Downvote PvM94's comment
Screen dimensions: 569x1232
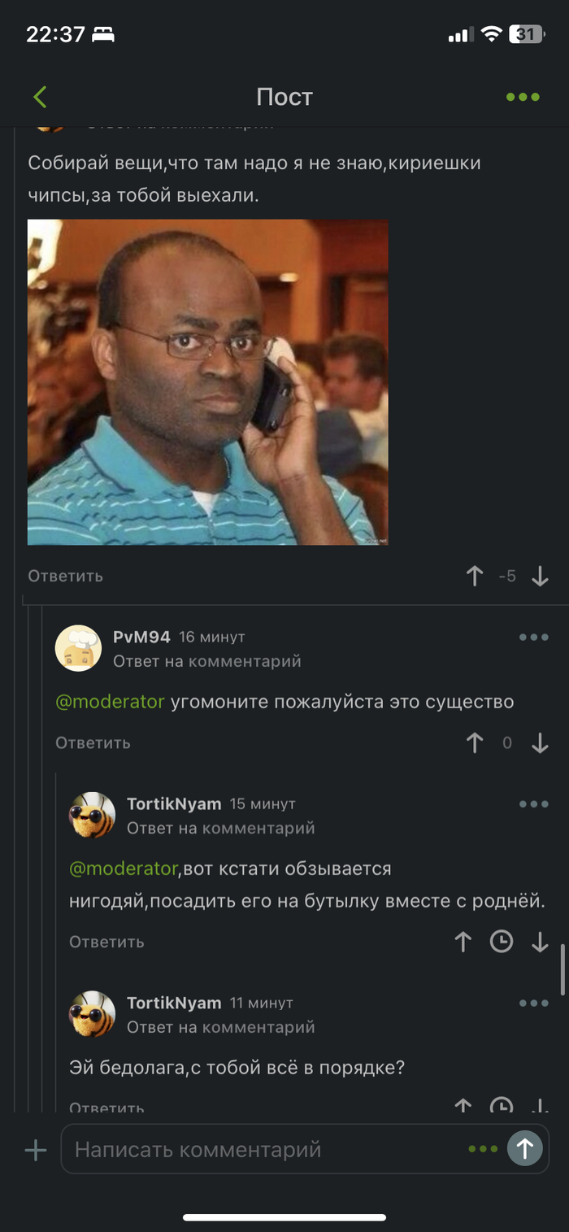click(x=540, y=742)
